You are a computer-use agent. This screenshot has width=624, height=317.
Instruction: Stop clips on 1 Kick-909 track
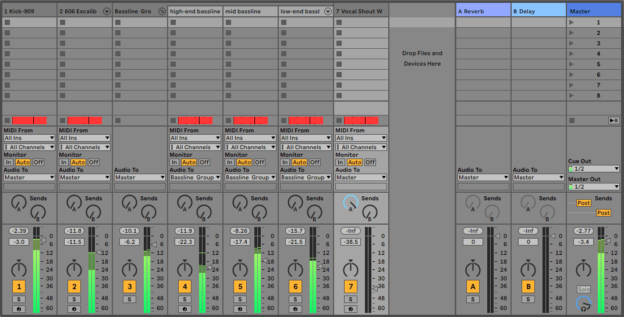coord(7,120)
